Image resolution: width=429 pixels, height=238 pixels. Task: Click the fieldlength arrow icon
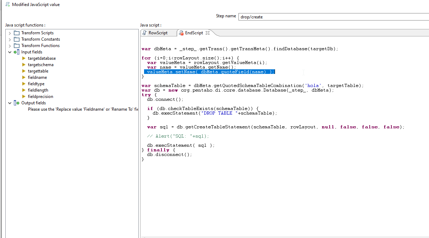[24, 90]
